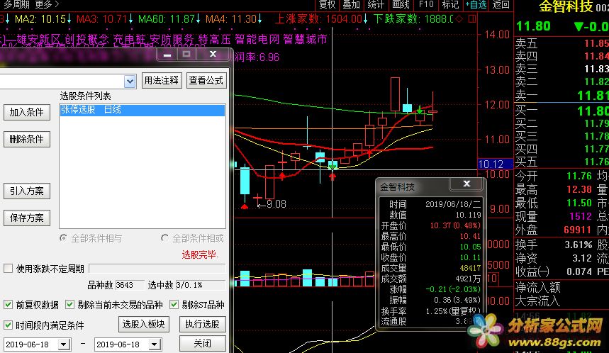Click the 创投概念 concept tag
This screenshot has width=609, height=353.
pos(86,39)
